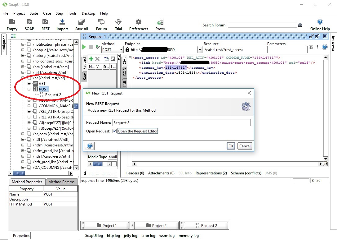This screenshot has height=240, width=337.
Task: Open the Method dropdown showing POST
Action: tap(121, 50)
